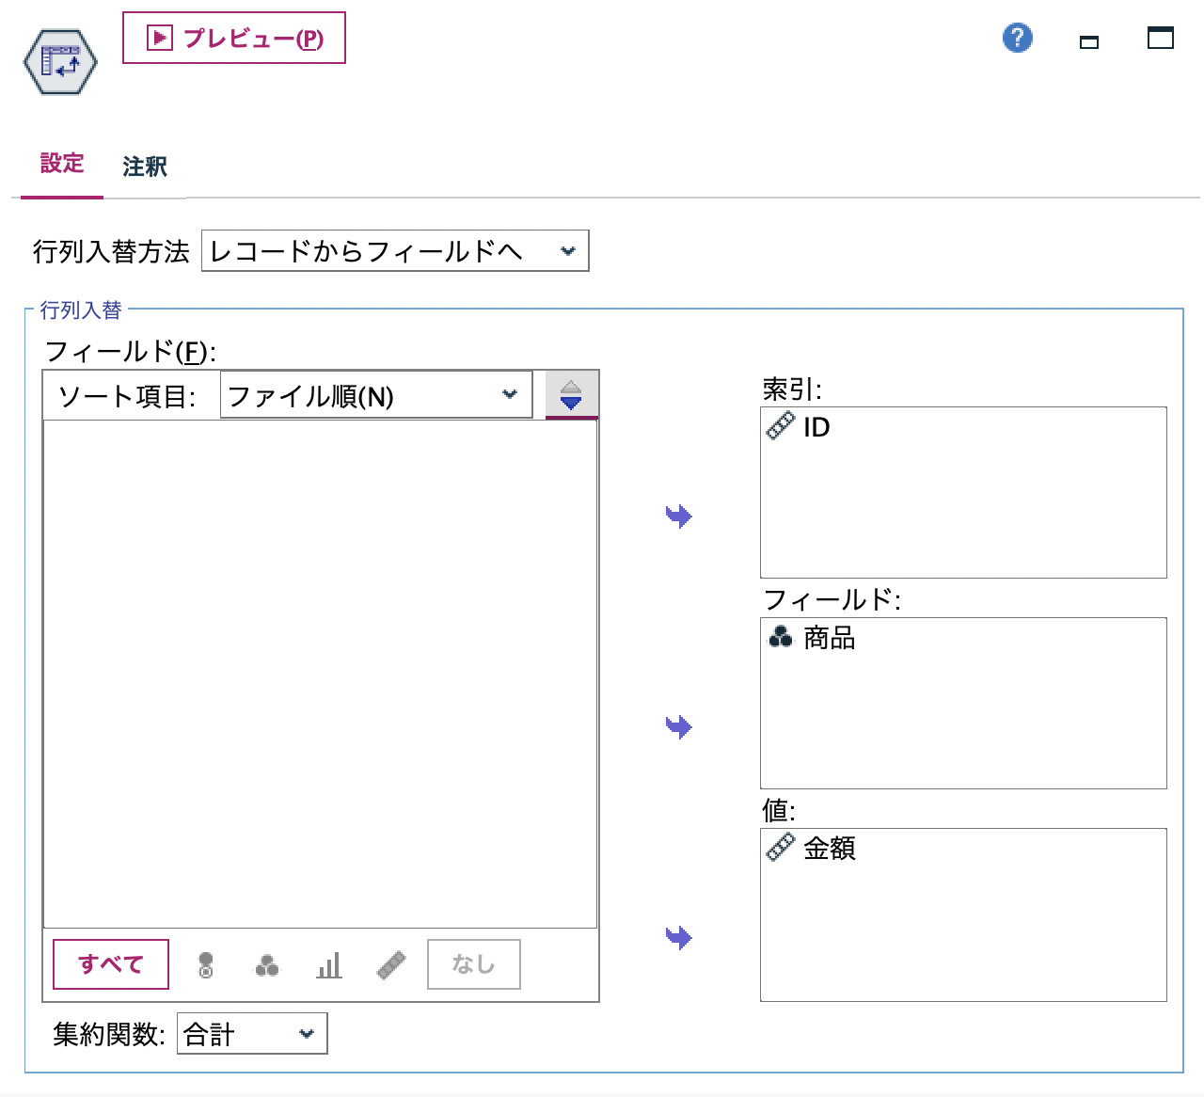
Task: Click the blue arrow beside フィールド list
Action: click(676, 725)
